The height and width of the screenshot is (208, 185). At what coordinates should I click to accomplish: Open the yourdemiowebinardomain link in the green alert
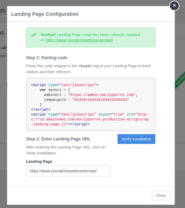pyautogui.click(x=79, y=40)
